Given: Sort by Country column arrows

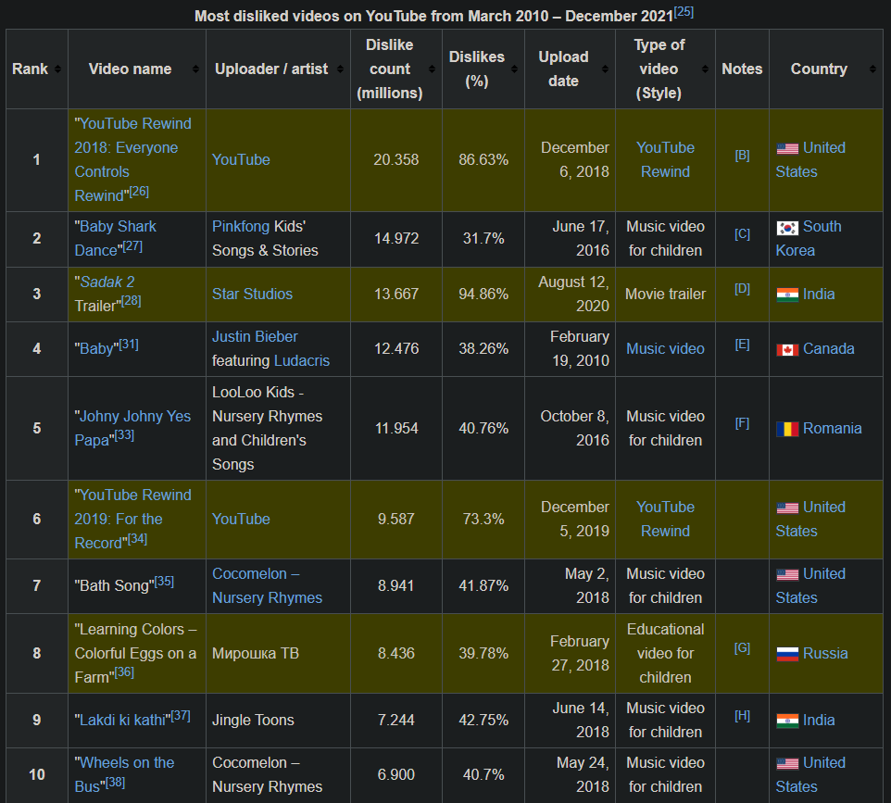Looking at the screenshot, I should pos(872,69).
